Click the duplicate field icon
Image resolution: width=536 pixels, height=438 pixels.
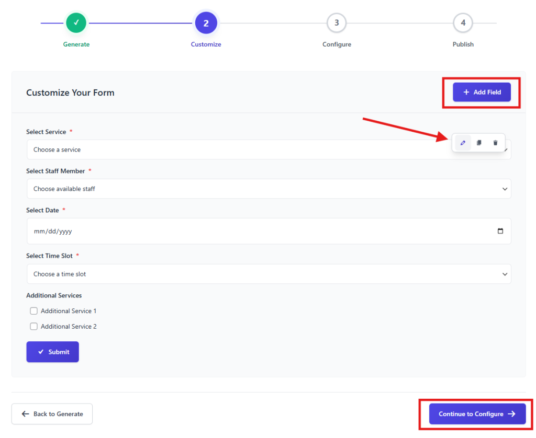[478, 142]
